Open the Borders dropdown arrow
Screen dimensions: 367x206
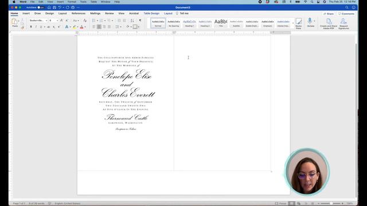139,27
